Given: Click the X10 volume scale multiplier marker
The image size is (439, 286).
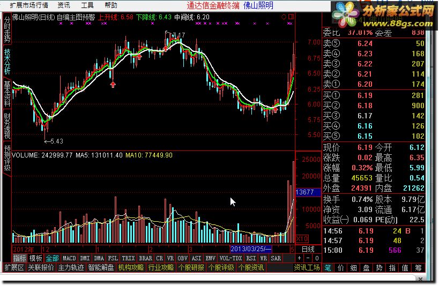Looking at the screenshot, I should tap(302, 239).
